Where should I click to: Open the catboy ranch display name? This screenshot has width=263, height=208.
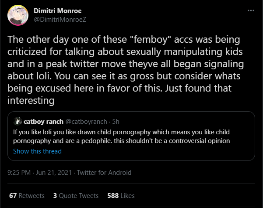click(x=43, y=122)
